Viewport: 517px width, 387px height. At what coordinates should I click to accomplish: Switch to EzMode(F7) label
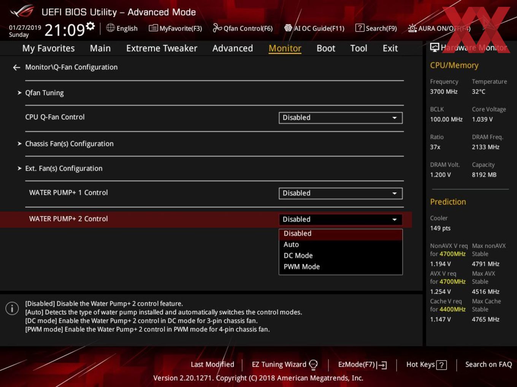[x=357, y=365]
